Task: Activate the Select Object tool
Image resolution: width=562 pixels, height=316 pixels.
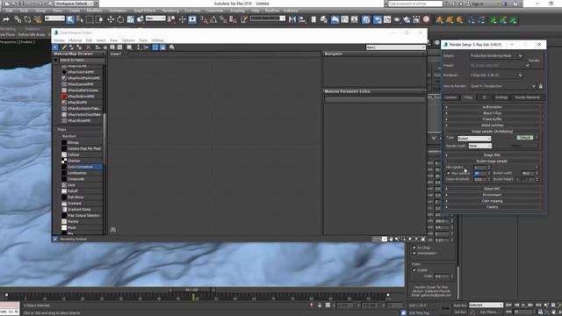Action: 70,19
